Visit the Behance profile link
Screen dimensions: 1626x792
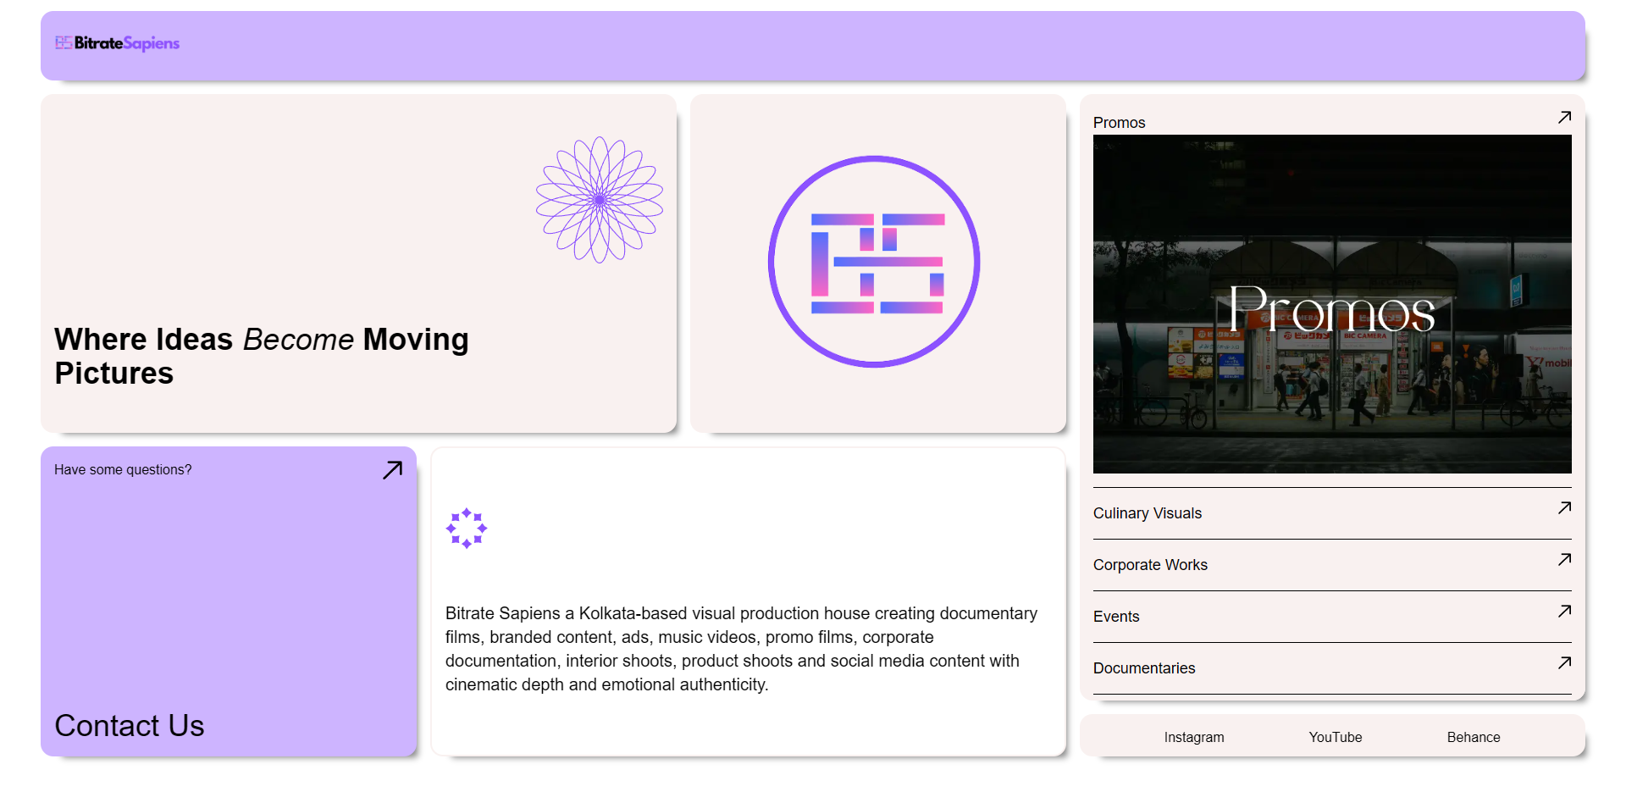[1473, 737]
